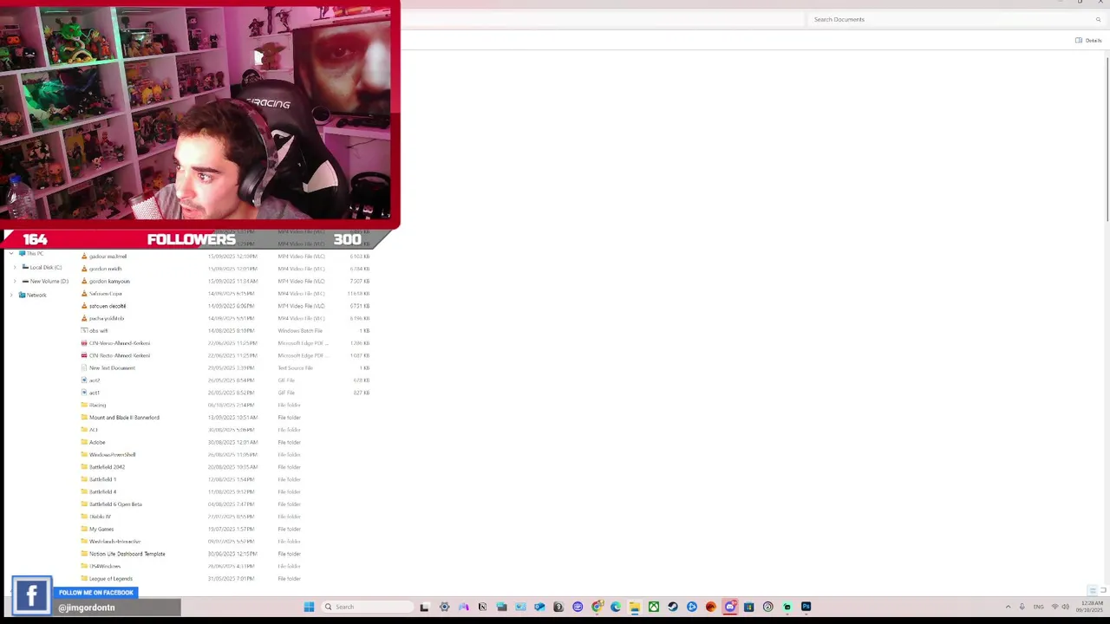Switch to details list view icon bottom-right
This screenshot has width=1110, height=624.
coord(1093,590)
